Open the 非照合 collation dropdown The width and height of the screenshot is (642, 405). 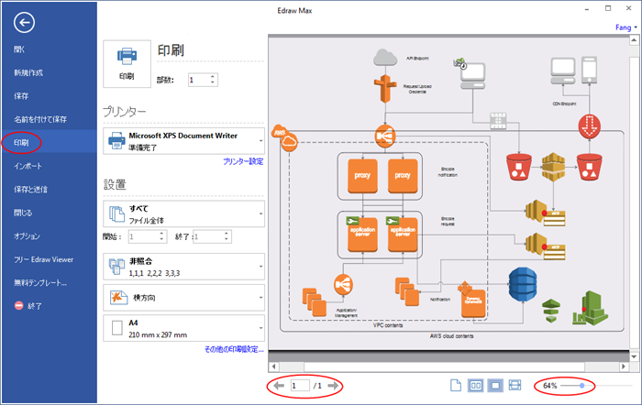(x=183, y=267)
